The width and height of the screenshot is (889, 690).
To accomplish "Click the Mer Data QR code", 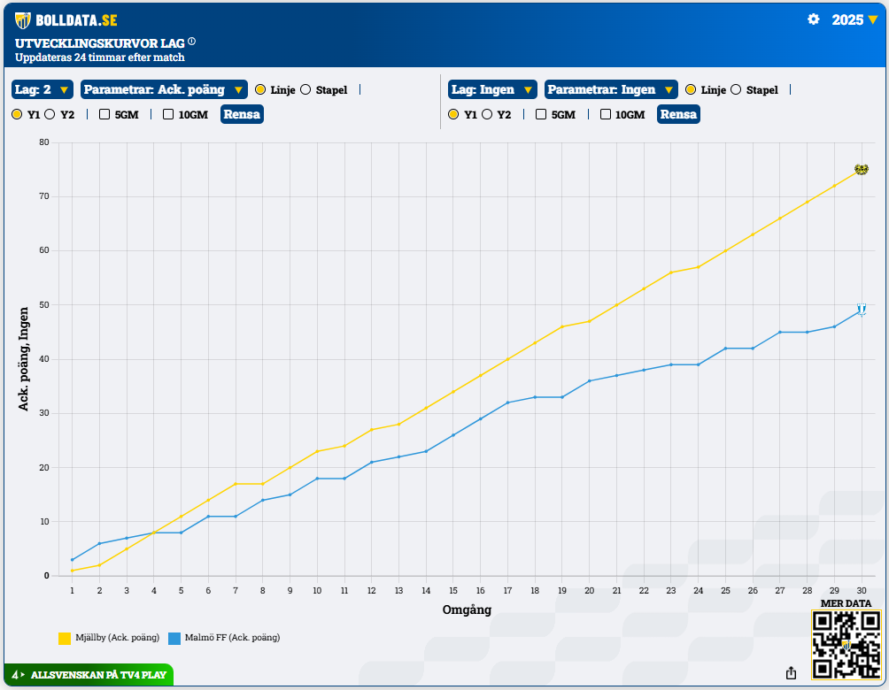I will point(846,645).
